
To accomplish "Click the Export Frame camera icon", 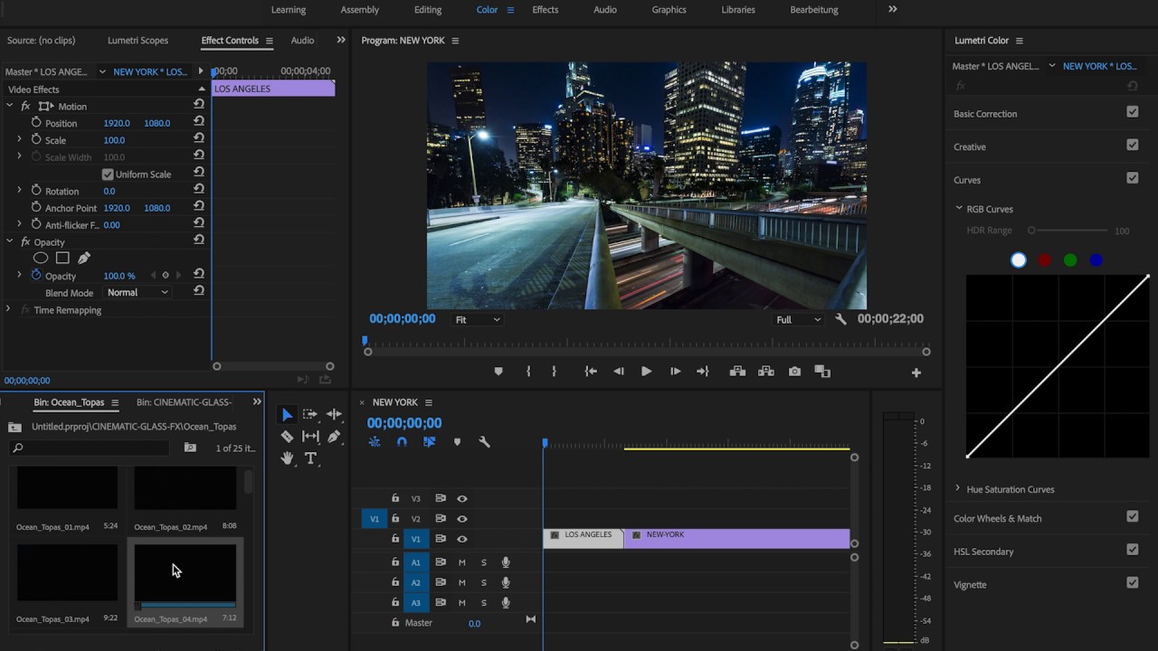I will (794, 372).
